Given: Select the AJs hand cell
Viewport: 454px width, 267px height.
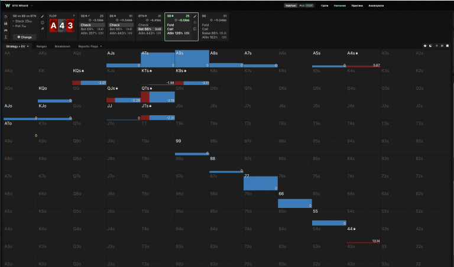Looking at the screenshot, I should [124, 58].
